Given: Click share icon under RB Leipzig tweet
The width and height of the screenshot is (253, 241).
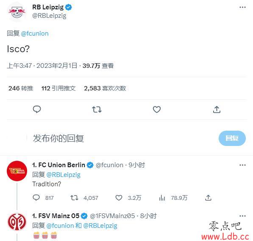Looking at the screenshot, I should pos(217,109).
